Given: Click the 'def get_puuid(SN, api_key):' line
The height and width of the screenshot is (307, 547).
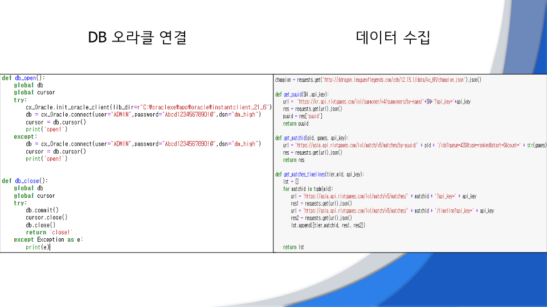Looking at the screenshot, I should pyautogui.click(x=302, y=94).
